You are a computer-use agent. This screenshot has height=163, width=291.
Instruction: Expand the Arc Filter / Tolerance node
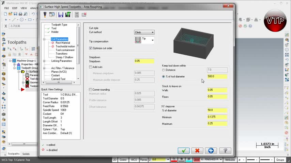(44, 68)
